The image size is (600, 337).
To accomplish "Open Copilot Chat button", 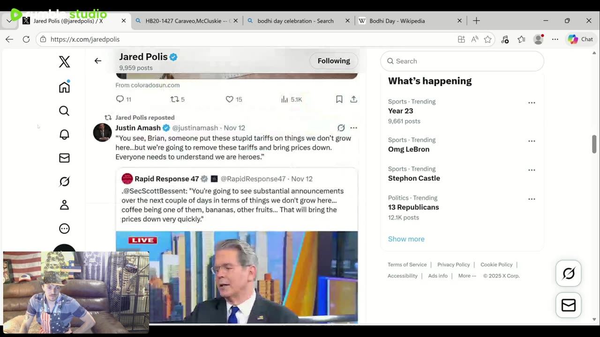I will (580, 39).
